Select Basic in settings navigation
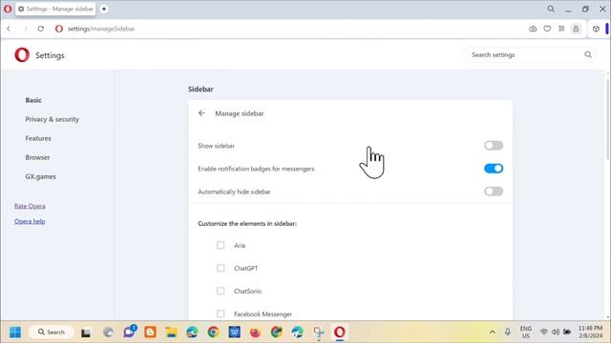The width and height of the screenshot is (611, 343). 33,100
